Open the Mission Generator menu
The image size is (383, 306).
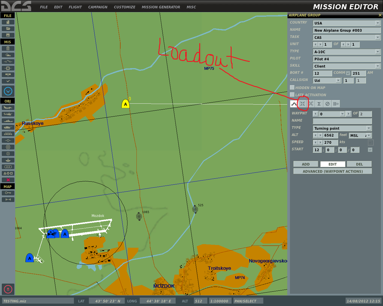pos(161,7)
